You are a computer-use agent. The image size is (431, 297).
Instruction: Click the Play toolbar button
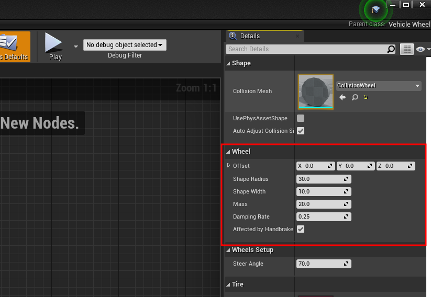point(54,46)
